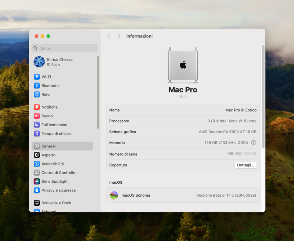Click the Cerca search field

point(65,48)
